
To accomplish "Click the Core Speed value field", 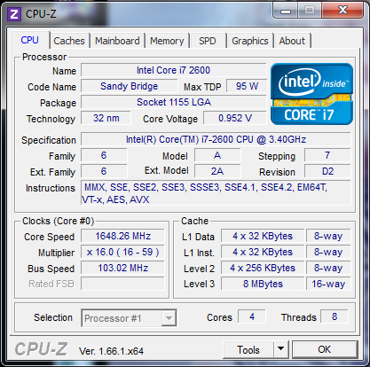I will 122,236.
